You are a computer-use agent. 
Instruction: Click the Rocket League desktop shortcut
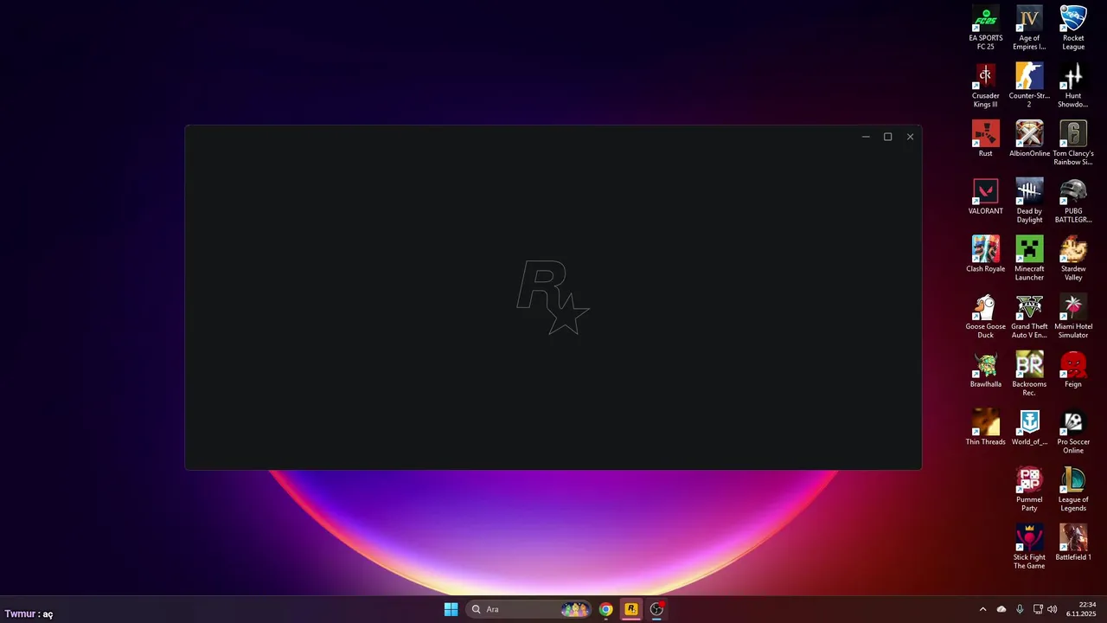(1073, 28)
